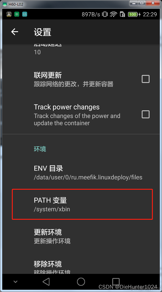Tap the circle Home navigation button
Image resolution: width=162 pixels, height=292 pixels.
point(81,282)
